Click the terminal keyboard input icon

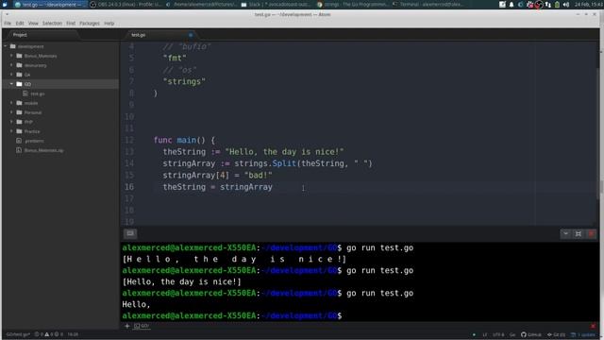[130, 233]
